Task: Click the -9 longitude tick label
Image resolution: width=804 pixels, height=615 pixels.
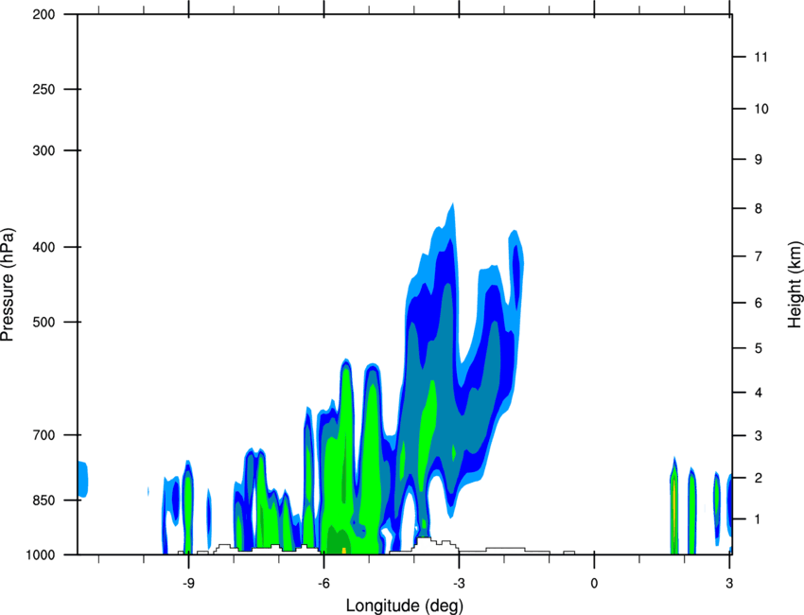Action: coord(188,584)
